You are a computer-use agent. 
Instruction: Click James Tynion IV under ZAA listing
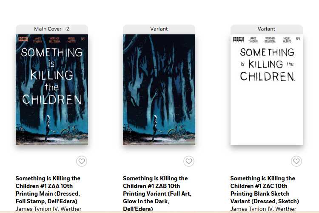click(37, 209)
